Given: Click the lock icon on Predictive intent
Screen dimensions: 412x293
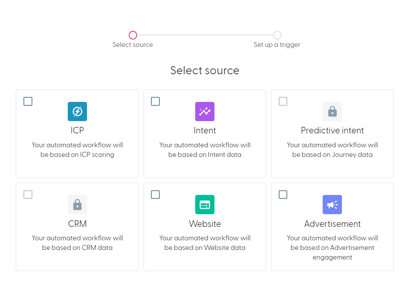Looking at the screenshot, I should (x=332, y=112).
